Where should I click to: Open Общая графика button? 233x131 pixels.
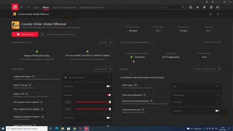coord(103,69)
